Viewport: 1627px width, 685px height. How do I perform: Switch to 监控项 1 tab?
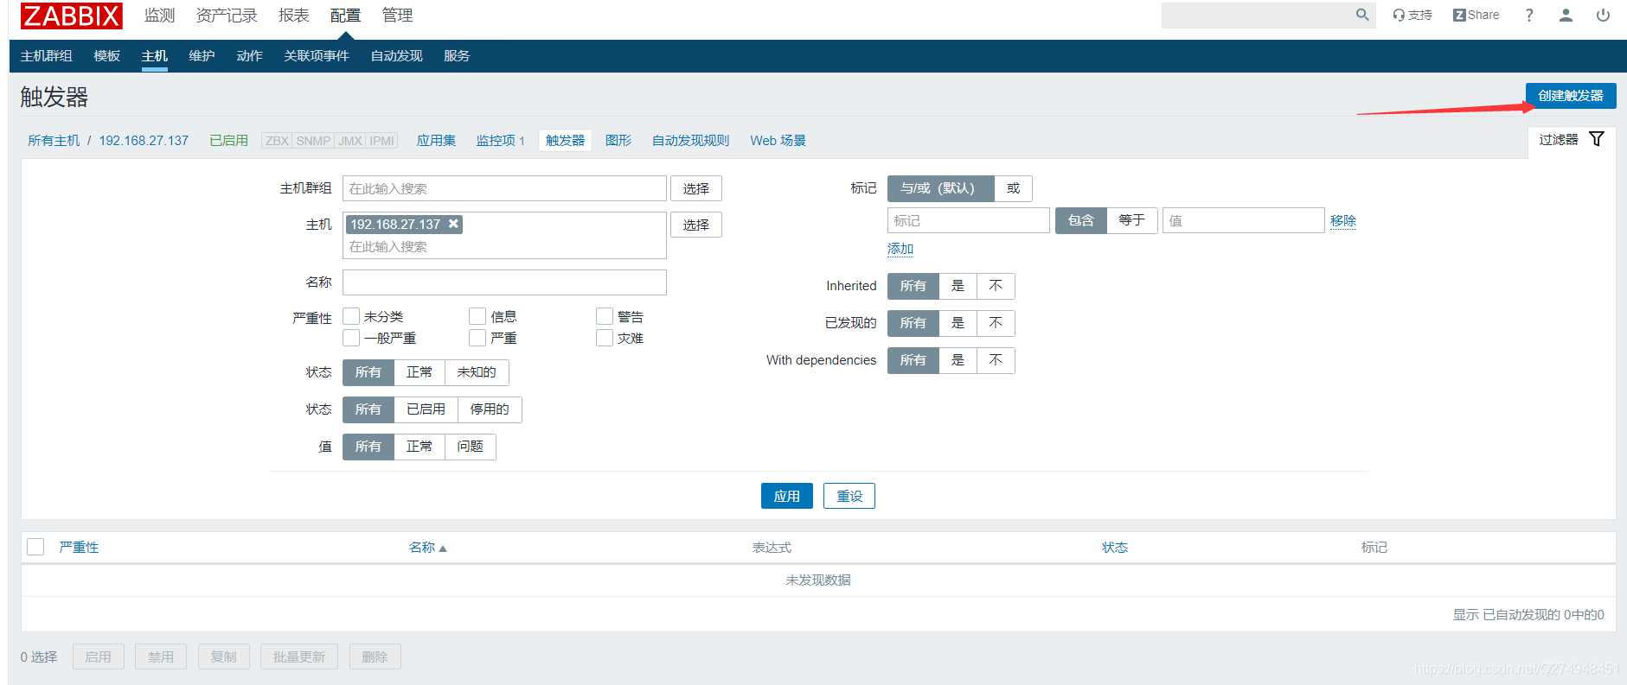click(x=500, y=141)
